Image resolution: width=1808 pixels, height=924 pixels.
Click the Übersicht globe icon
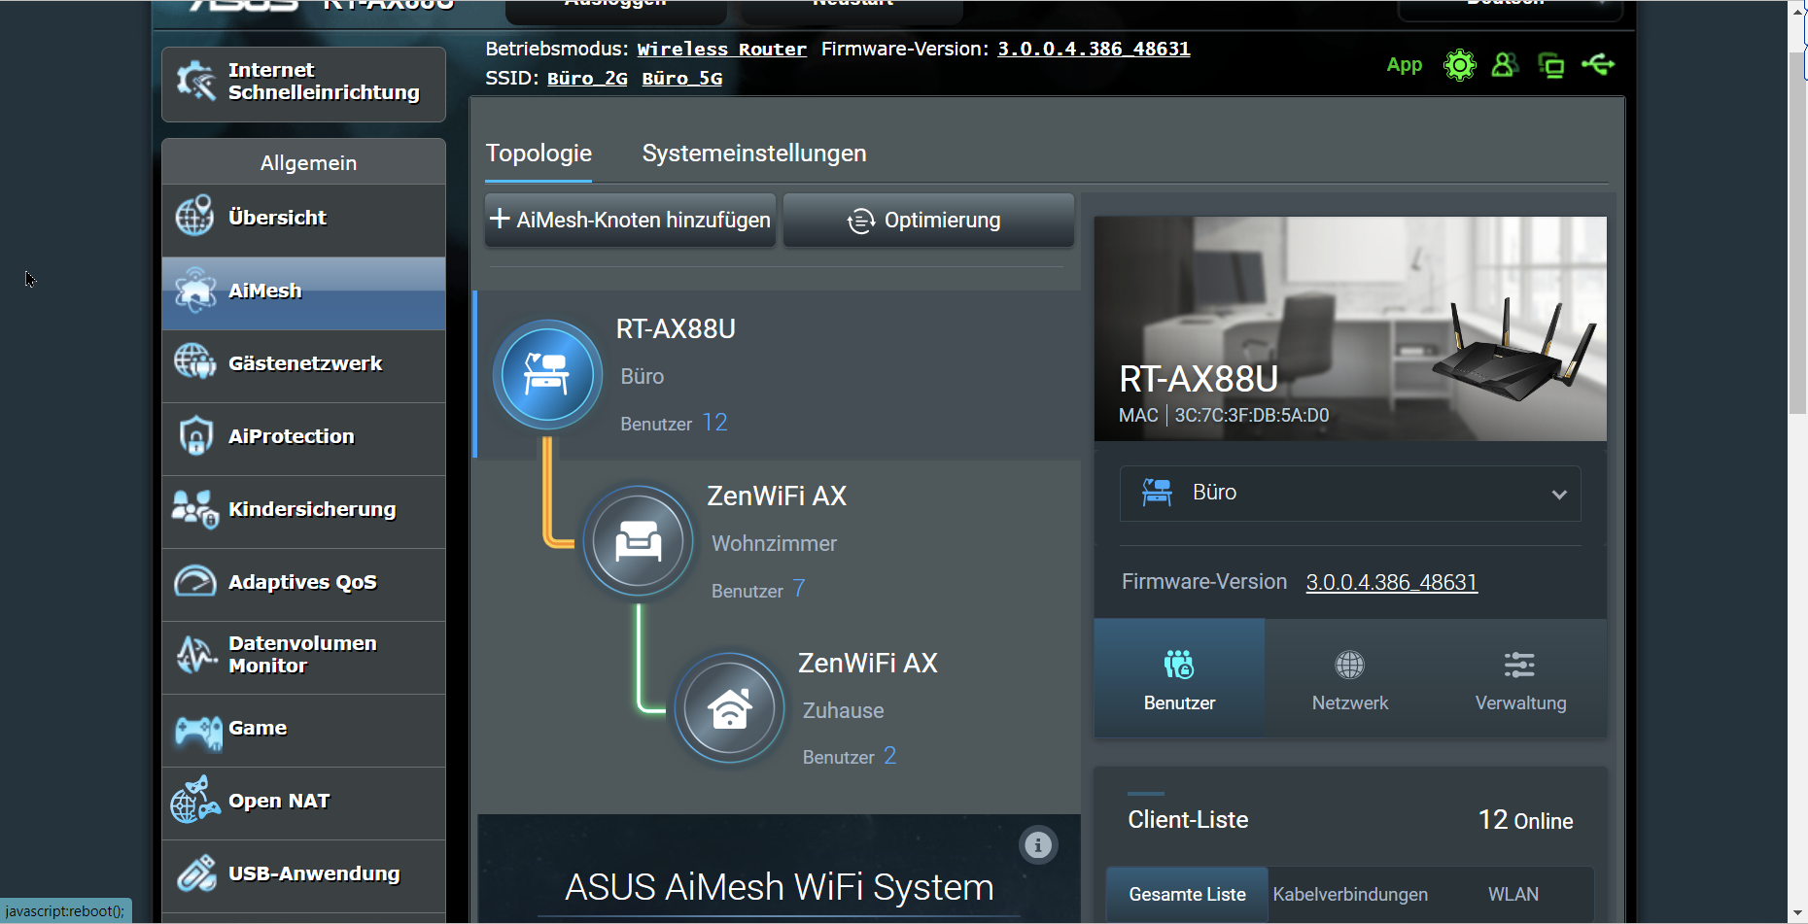coord(194,216)
